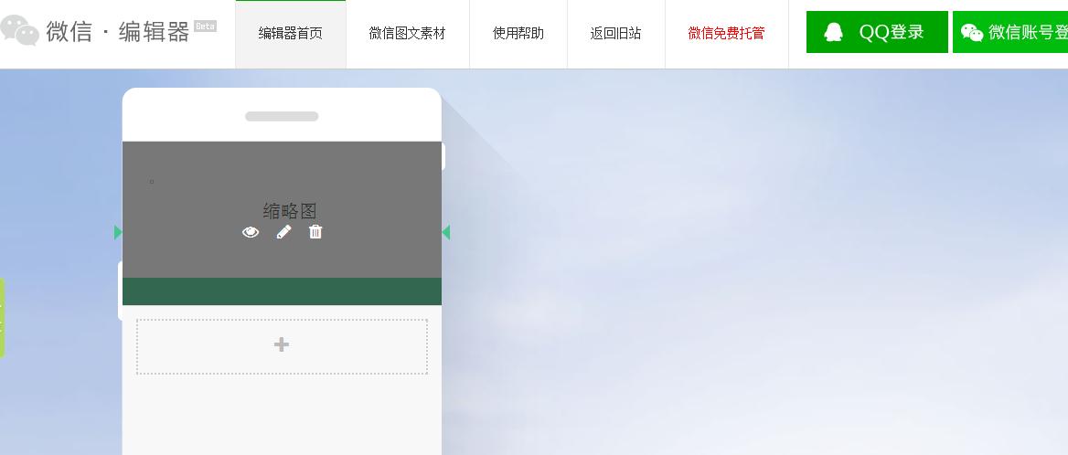Log in with the QQ登录 button
1068x455 pixels.
tap(877, 32)
